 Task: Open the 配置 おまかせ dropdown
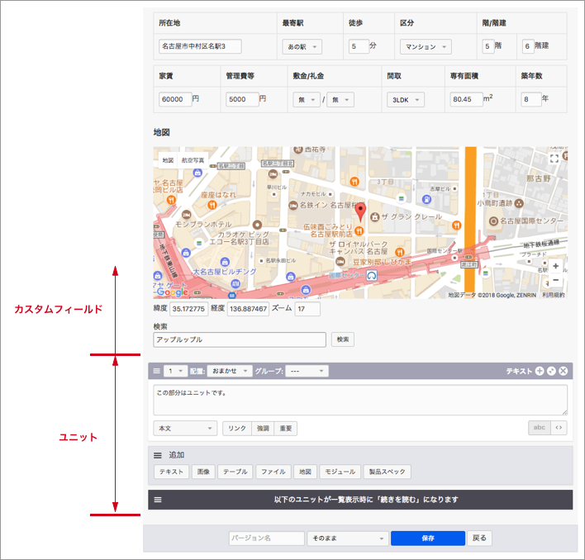tap(229, 372)
